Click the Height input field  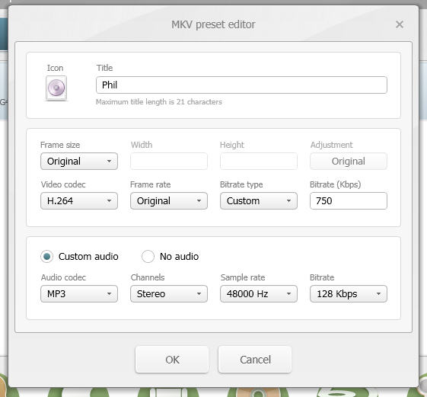click(x=259, y=161)
